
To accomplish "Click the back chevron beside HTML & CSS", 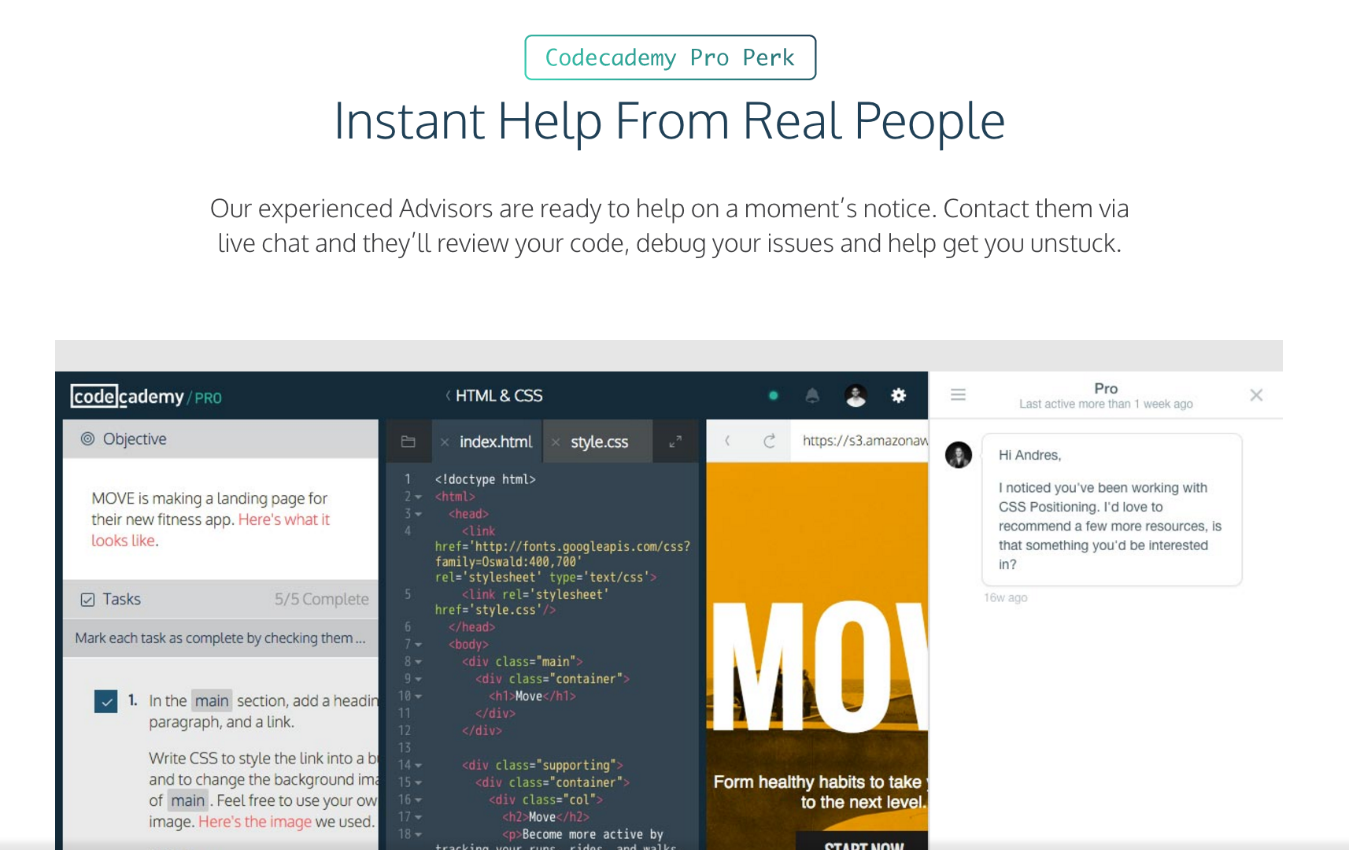I will point(448,396).
